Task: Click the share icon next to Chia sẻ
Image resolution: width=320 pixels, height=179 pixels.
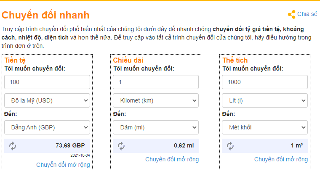Action: pos(291,14)
